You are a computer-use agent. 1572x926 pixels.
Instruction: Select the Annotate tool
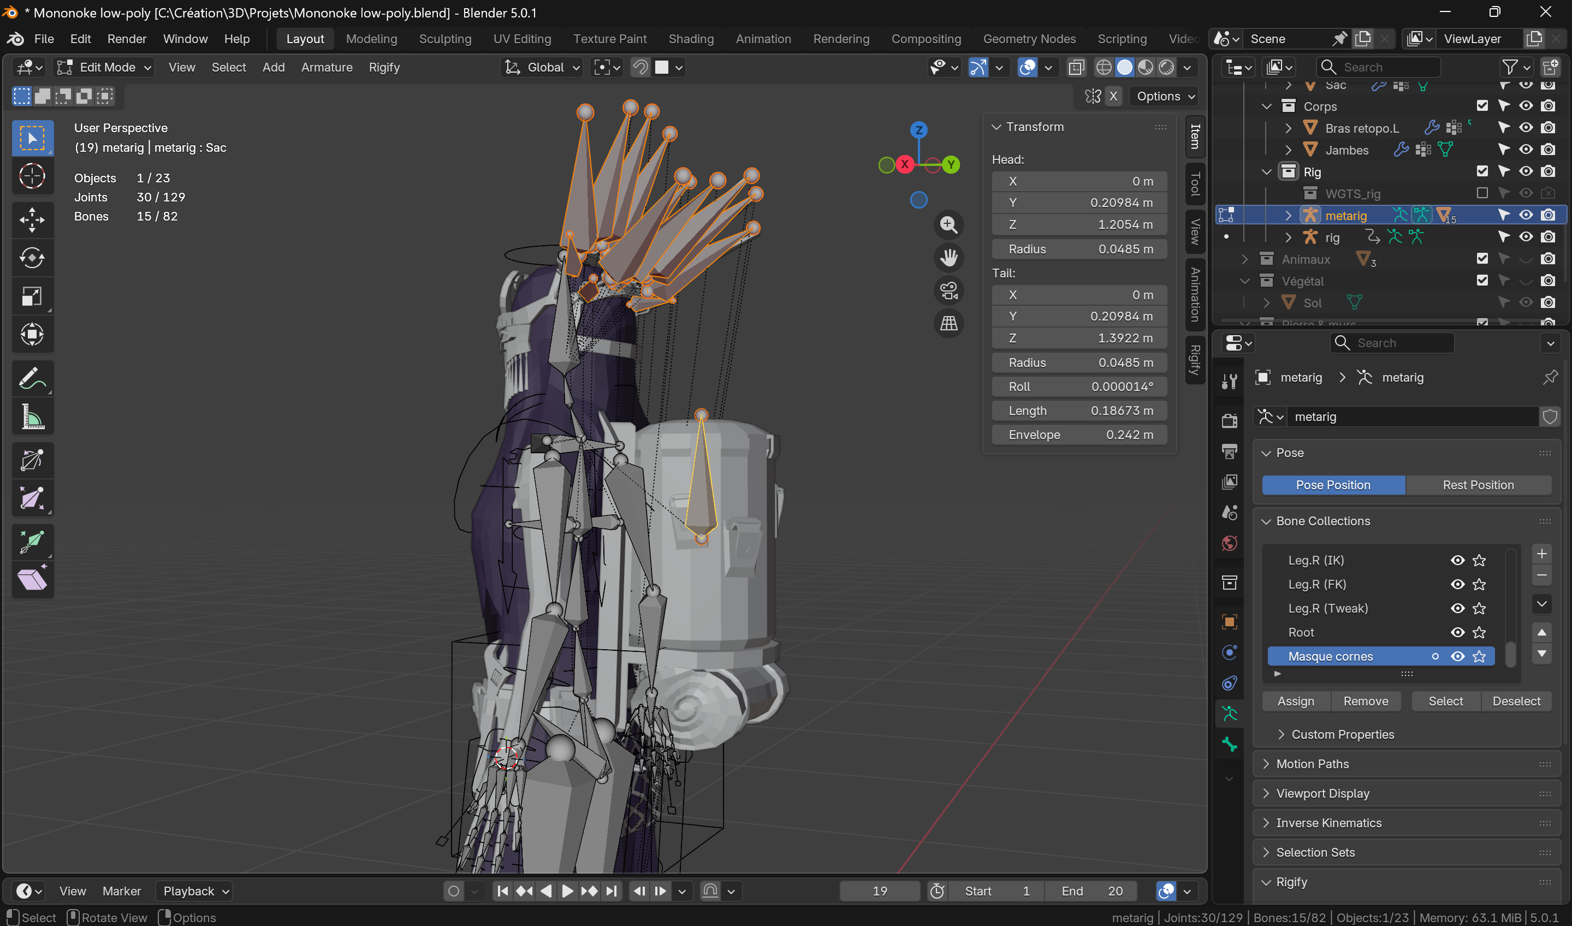(32, 378)
